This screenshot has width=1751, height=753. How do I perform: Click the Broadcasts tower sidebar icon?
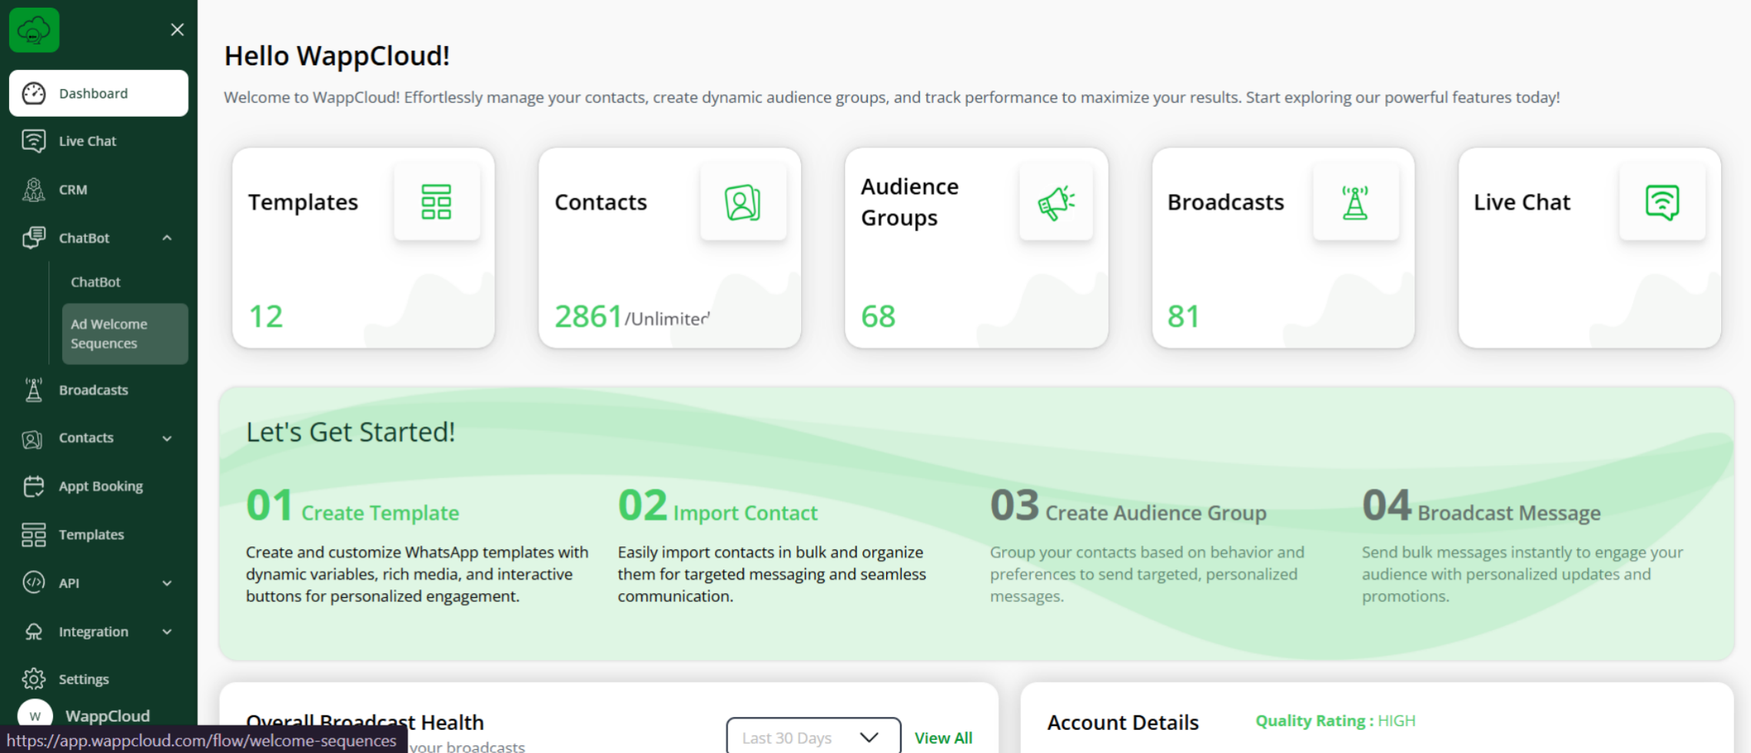click(34, 390)
